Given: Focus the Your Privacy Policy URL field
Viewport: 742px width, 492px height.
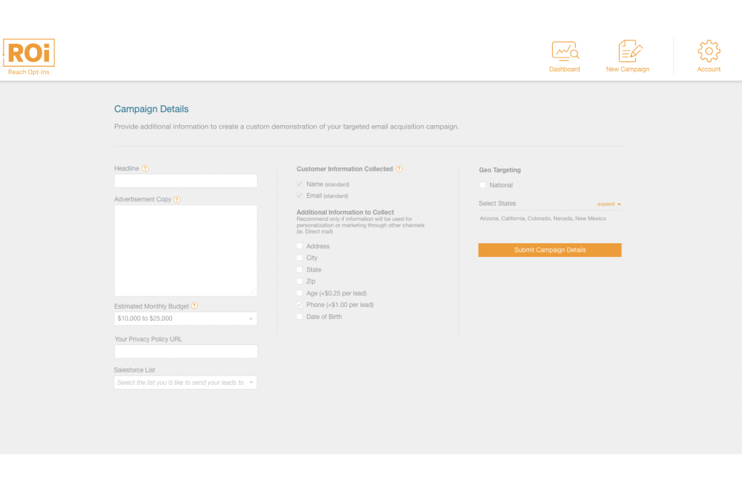Looking at the screenshot, I should point(186,352).
